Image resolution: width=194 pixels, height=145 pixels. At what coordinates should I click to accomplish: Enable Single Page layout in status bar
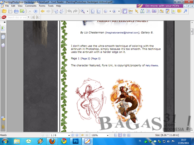click(116, 135)
